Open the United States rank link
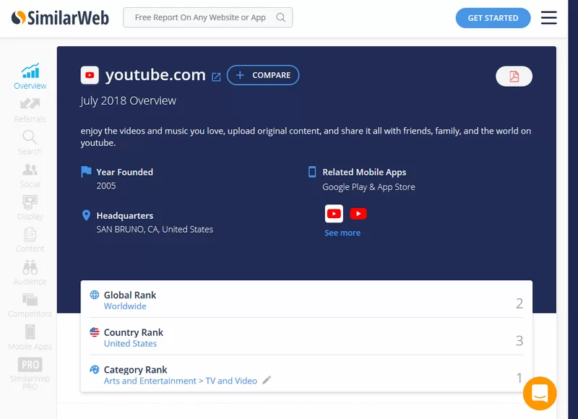Screen dimensions: 578x419 point(130,343)
